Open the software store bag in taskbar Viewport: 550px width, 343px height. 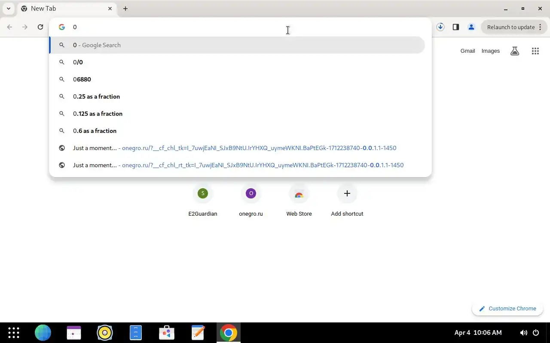click(167, 333)
